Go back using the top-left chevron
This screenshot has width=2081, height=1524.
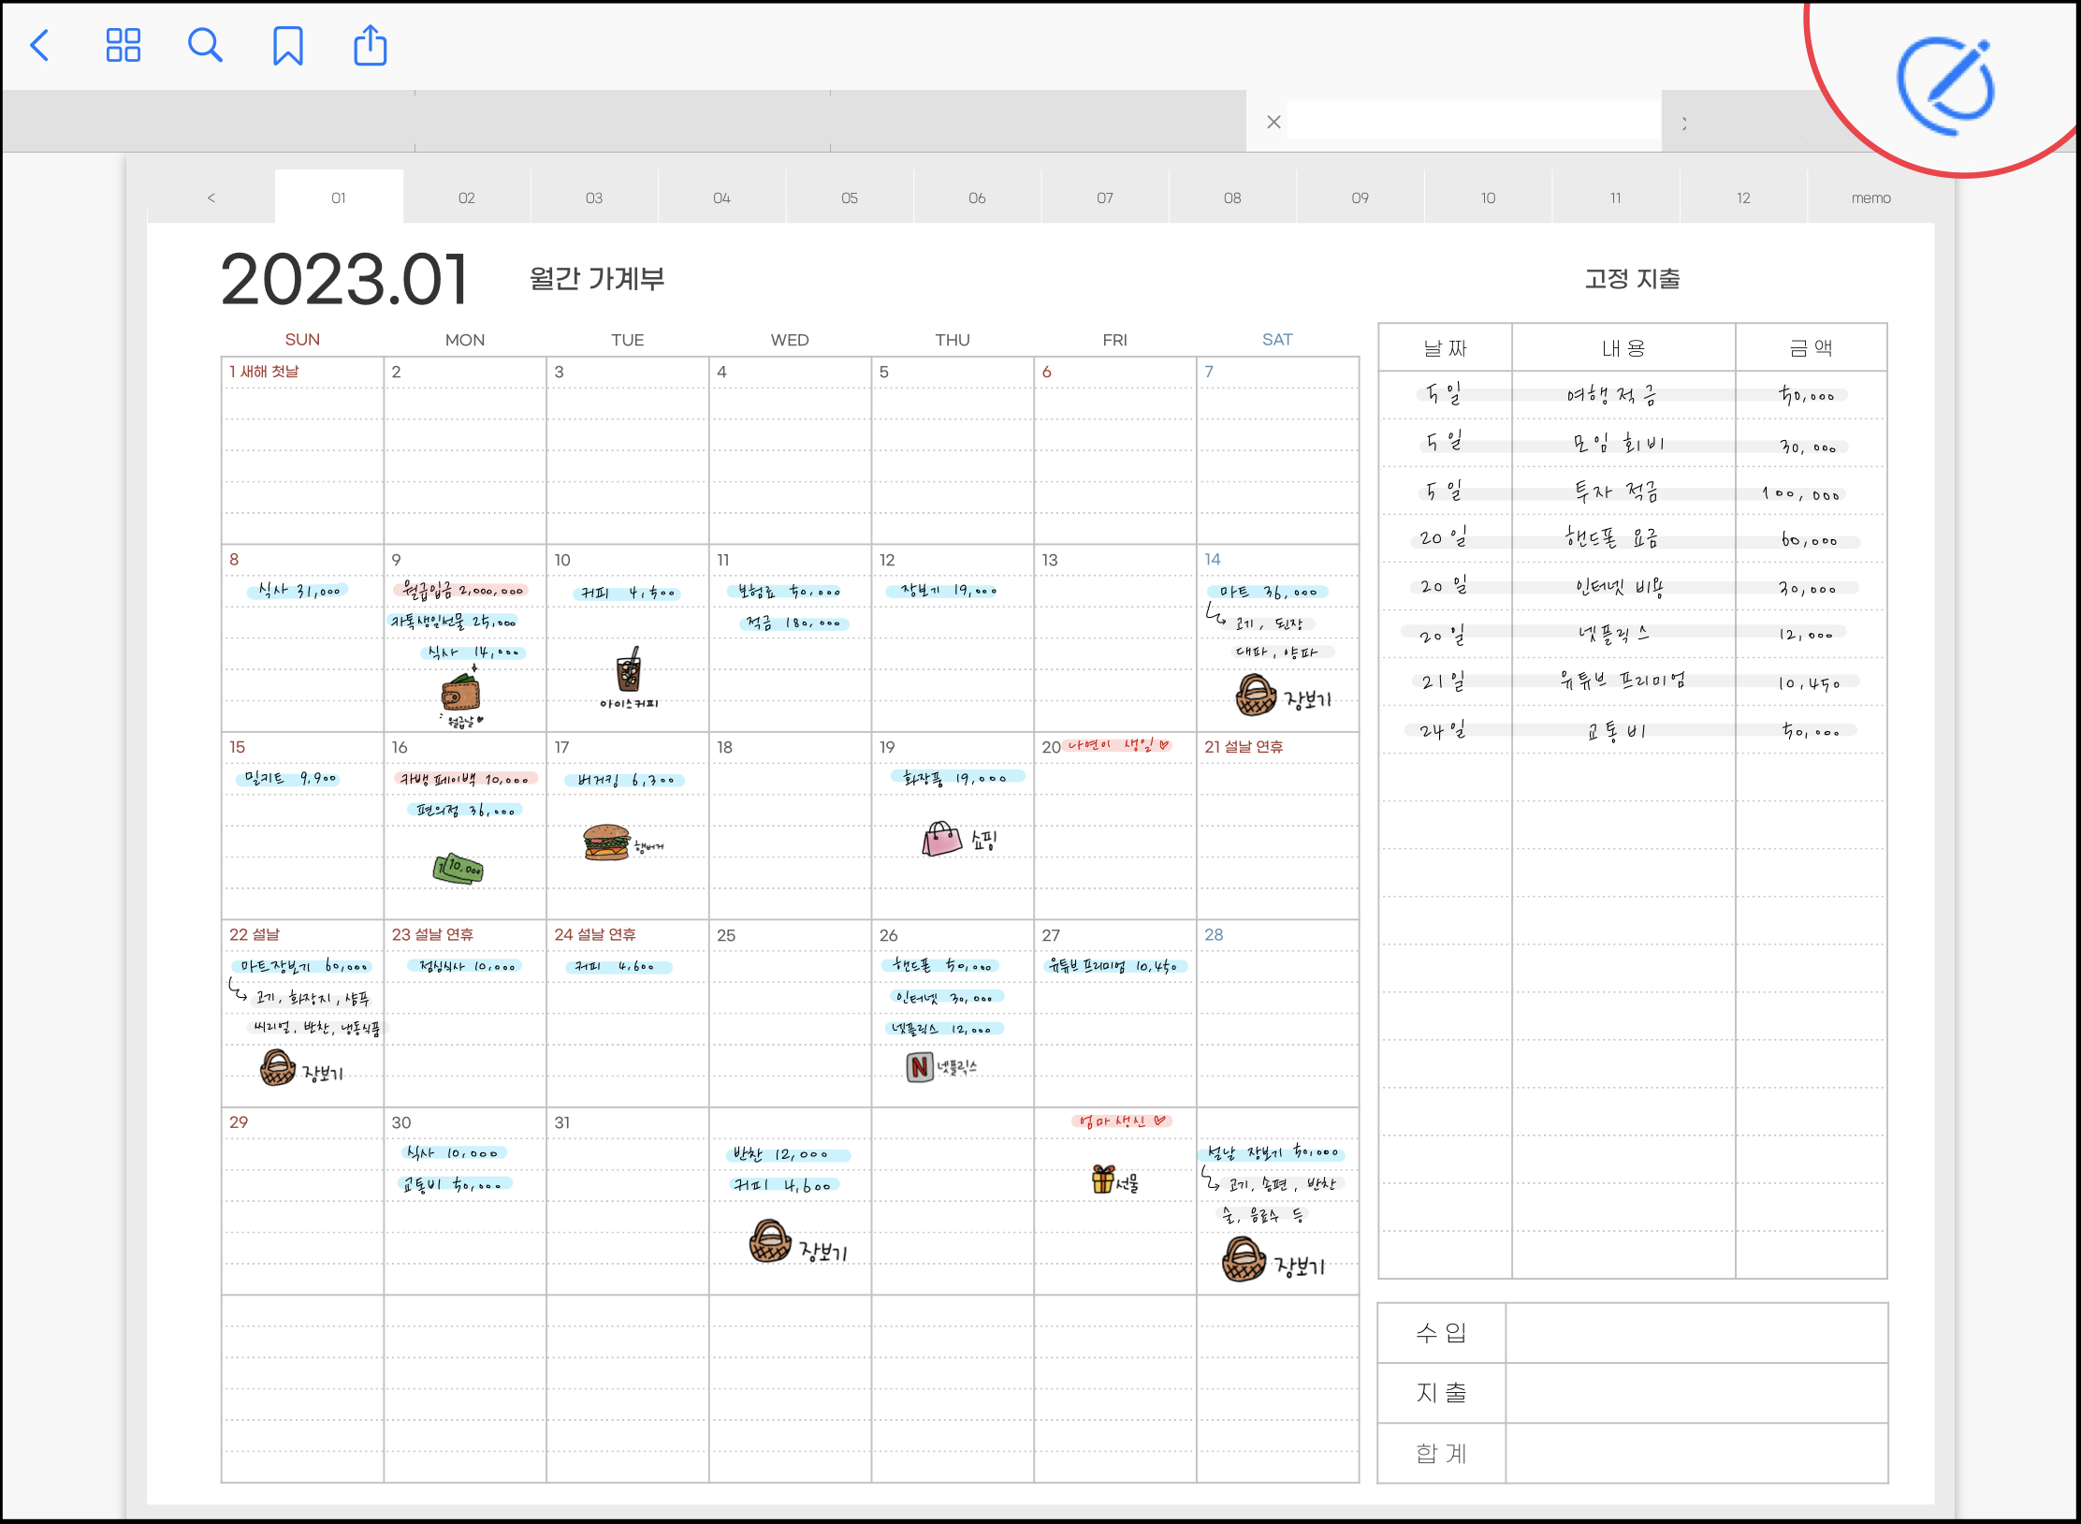[x=39, y=45]
